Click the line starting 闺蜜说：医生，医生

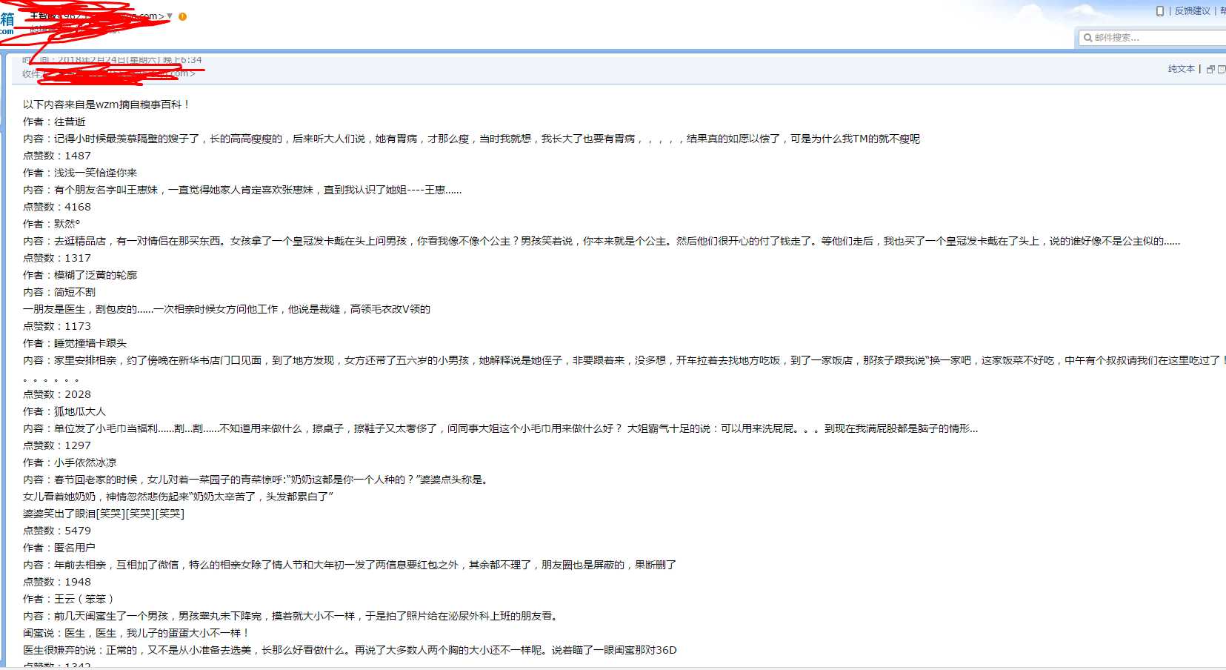point(137,633)
